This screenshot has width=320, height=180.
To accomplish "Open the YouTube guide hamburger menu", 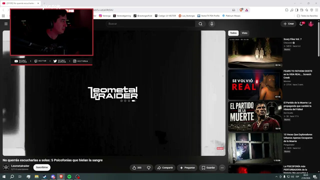I will tap(6, 24).
